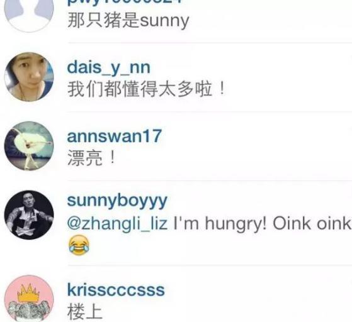The height and width of the screenshot is (322, 352).
Task: Go to krisscccsss profile by username
Action: tap(116, 290)
